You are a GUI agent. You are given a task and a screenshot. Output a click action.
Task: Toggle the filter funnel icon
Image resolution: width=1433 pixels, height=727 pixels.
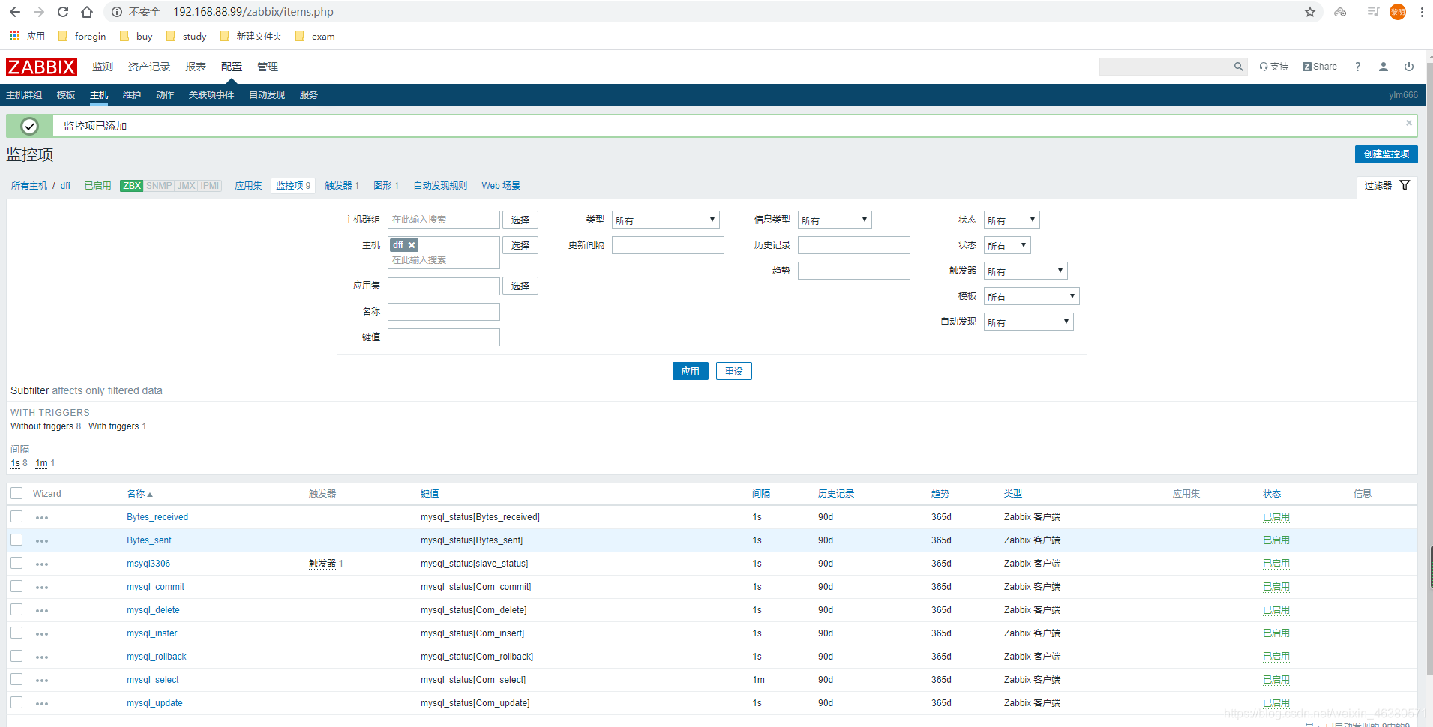(x=1405, y=185)
